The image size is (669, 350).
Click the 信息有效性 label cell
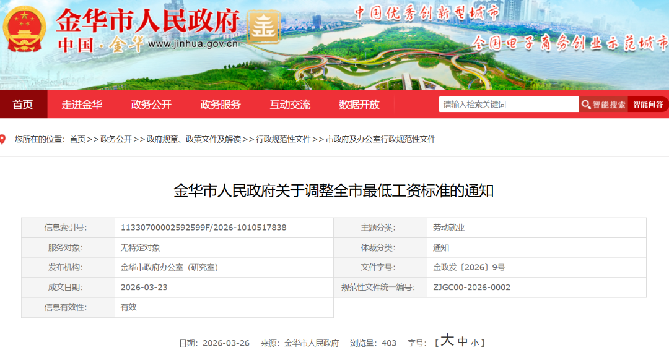coord(68,307)
